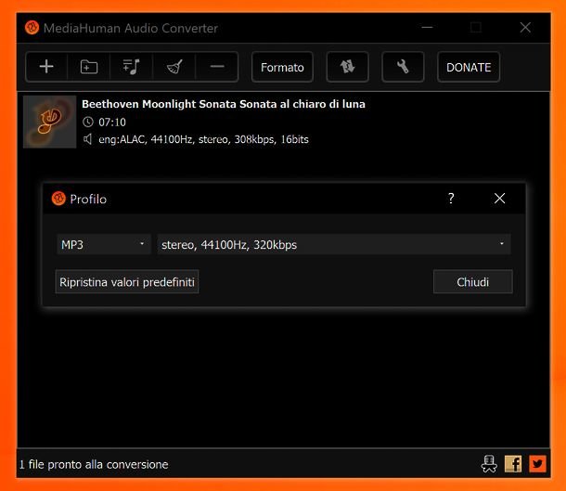
Task: Open the Twitter icon in status bar
Action: pos(537,463)
